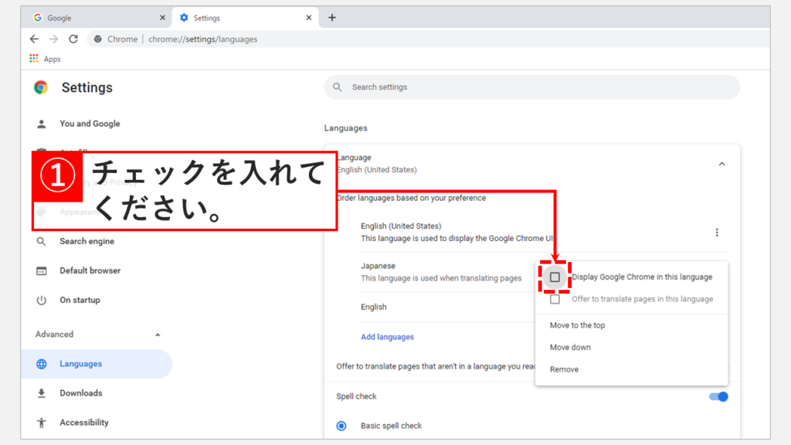Close the Google tab
The width and height of the screenshot is (791, 445).
tap(162, 18)
